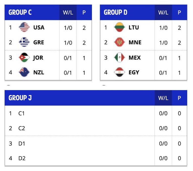
Task: Select the C1 placeholder row in Group J
Action: pos(96,113)
